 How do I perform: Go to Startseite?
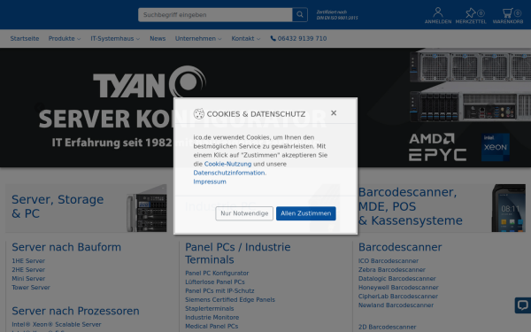(x=25, y=39)
